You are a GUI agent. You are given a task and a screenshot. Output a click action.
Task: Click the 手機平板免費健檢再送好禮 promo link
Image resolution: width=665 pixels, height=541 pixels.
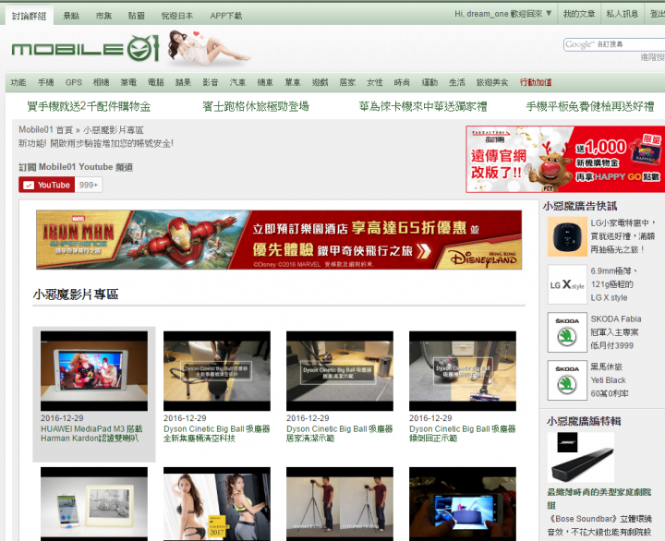click(590, 106)
